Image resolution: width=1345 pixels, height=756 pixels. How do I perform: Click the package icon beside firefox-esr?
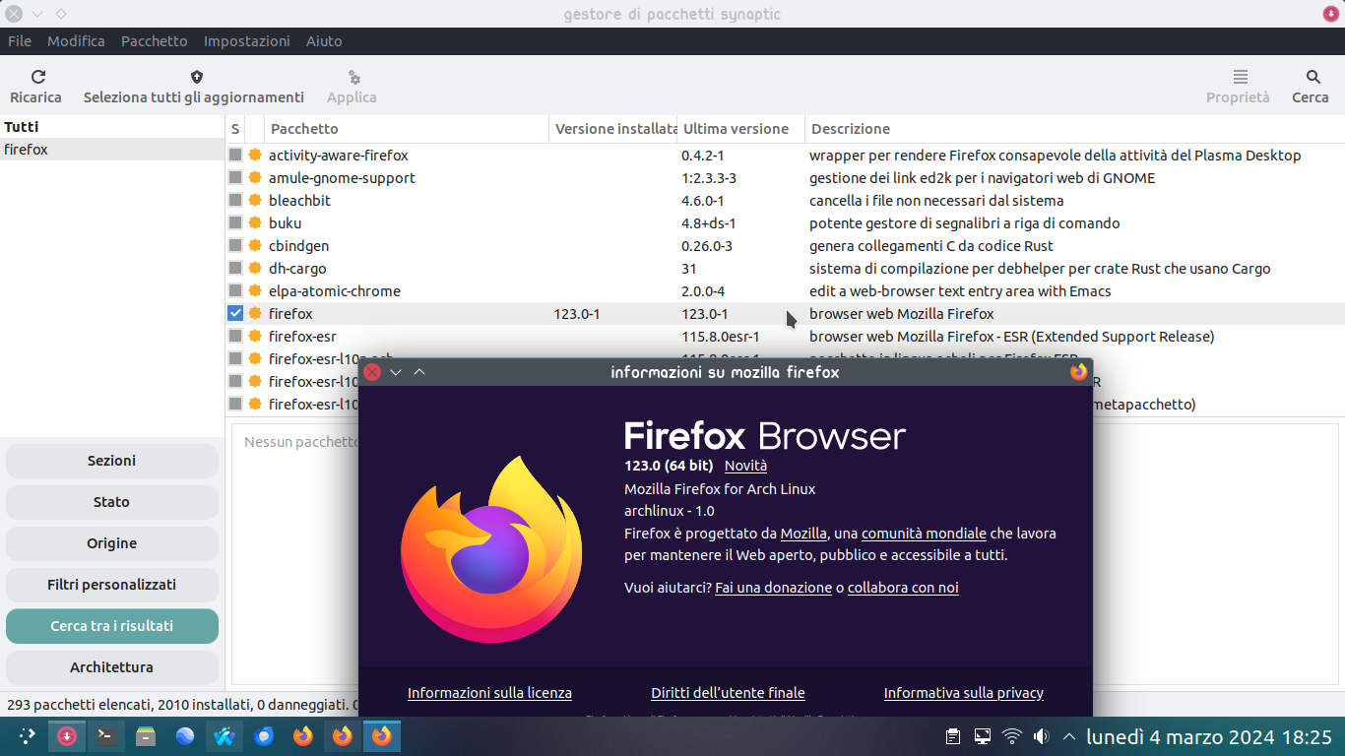[255, 337]
